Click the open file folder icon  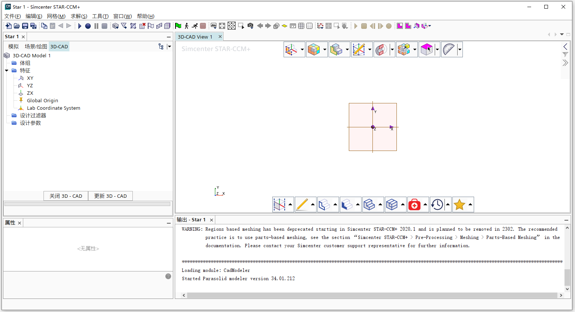pyautogui.click(x=17, y=26)
